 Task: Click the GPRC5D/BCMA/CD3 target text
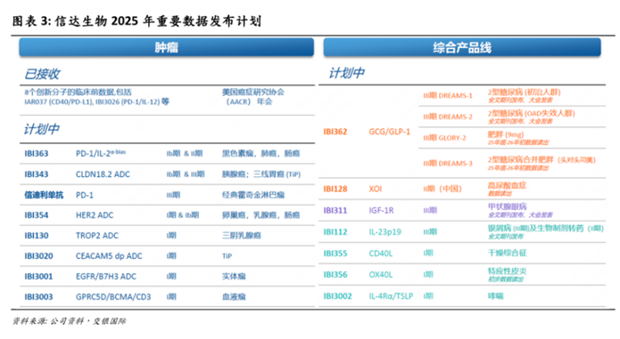coord(113,297)
